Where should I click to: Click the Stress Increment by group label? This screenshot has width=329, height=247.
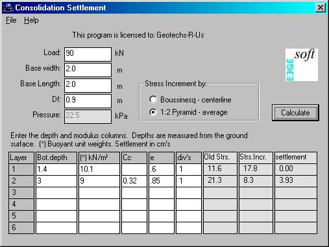click(176, 84)
